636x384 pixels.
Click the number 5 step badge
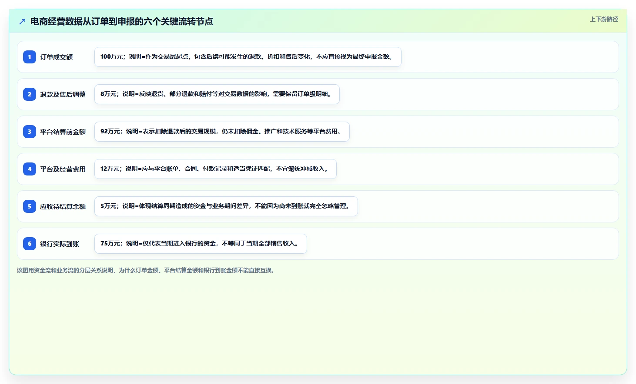coord(30,206)
